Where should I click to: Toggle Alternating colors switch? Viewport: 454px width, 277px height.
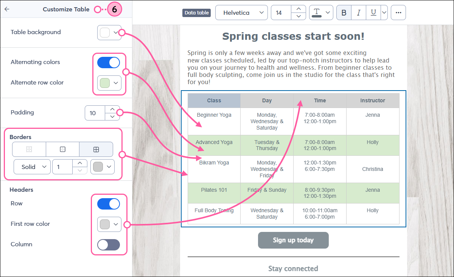click(x=109, y=63)
